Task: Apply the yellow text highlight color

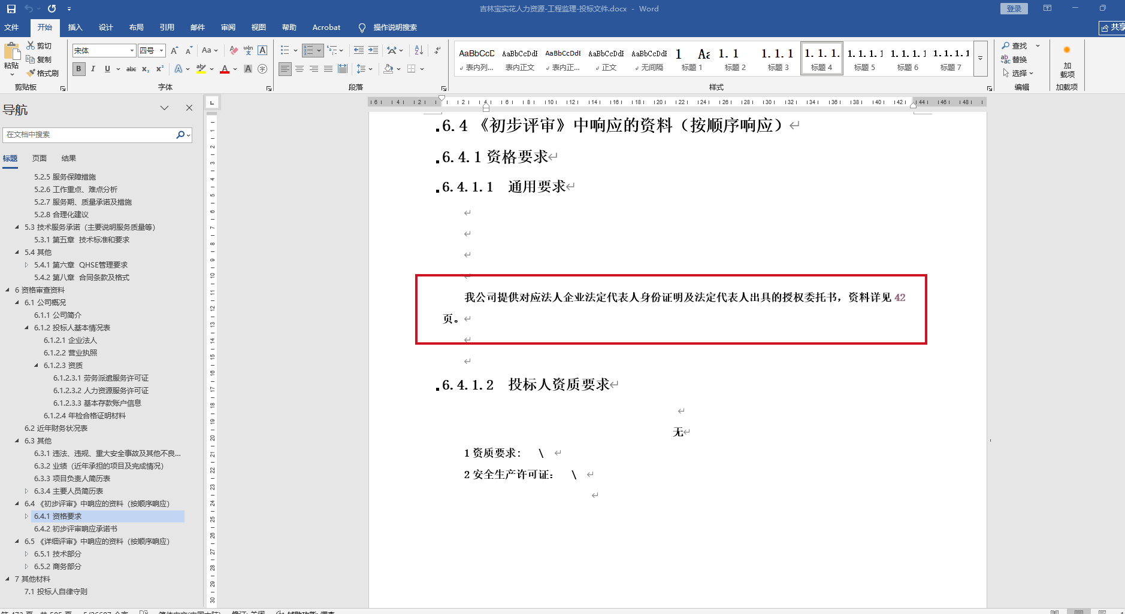Action: (x=201, y=69)
